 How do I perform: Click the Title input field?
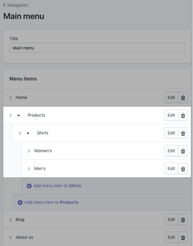97,48
